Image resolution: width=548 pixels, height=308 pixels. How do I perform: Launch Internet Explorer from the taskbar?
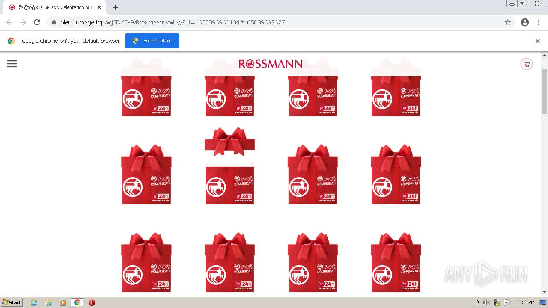tap(34, 302)
